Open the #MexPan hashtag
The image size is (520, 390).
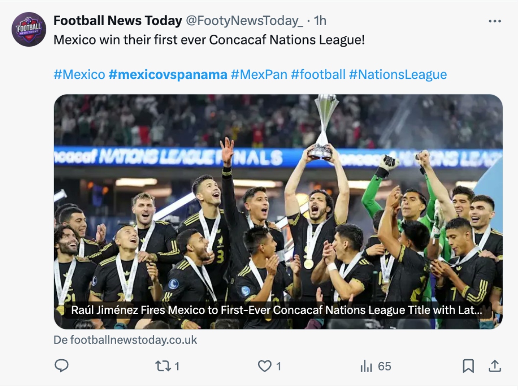tap(259, 75)
